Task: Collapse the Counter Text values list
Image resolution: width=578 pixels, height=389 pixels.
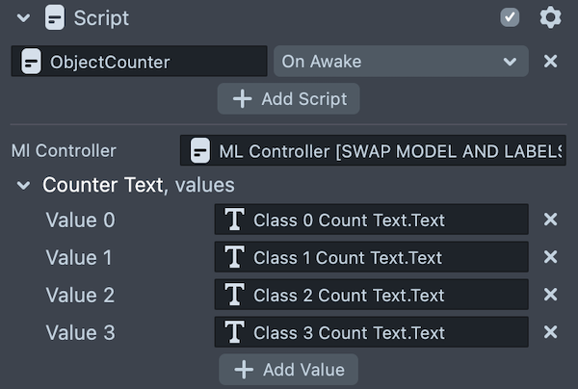Action: click(x=23, y=185)
